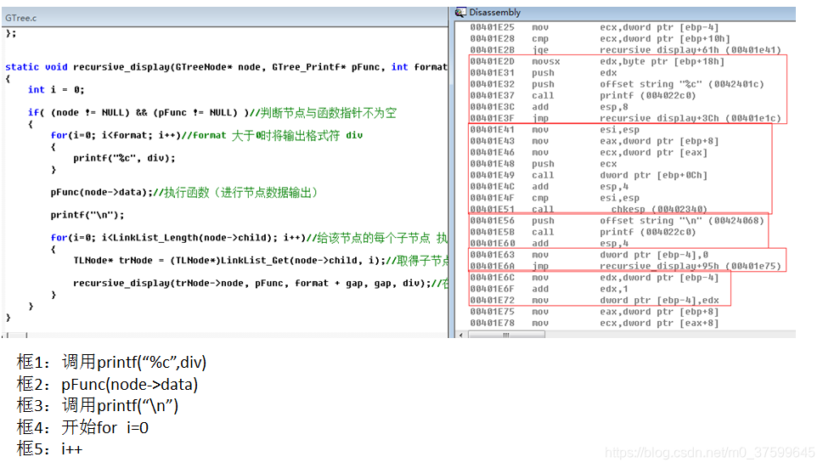This screenshot has height=468, width=823.
Task: Select the mov [ebp-4],0 row at 00401E63
Action: [x=589, y=255]
